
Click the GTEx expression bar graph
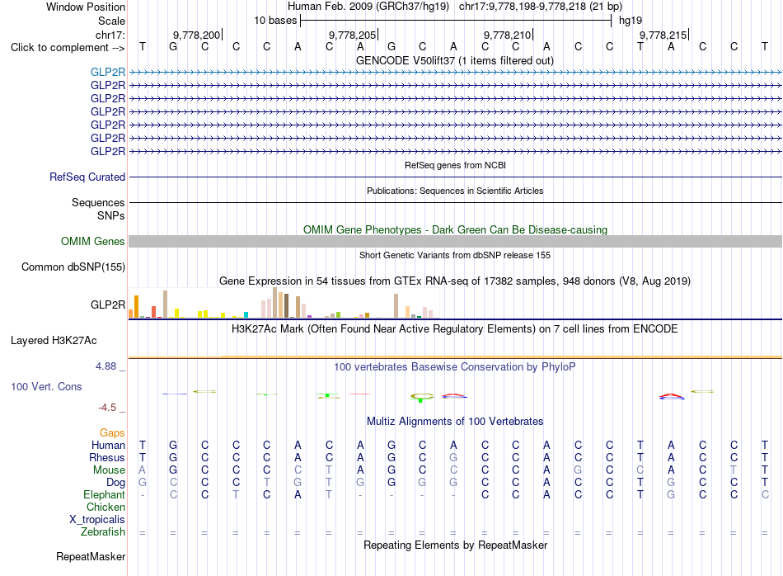[284, 303]
